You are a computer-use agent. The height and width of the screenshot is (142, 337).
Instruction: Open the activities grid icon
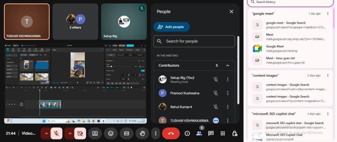point(223,133)
